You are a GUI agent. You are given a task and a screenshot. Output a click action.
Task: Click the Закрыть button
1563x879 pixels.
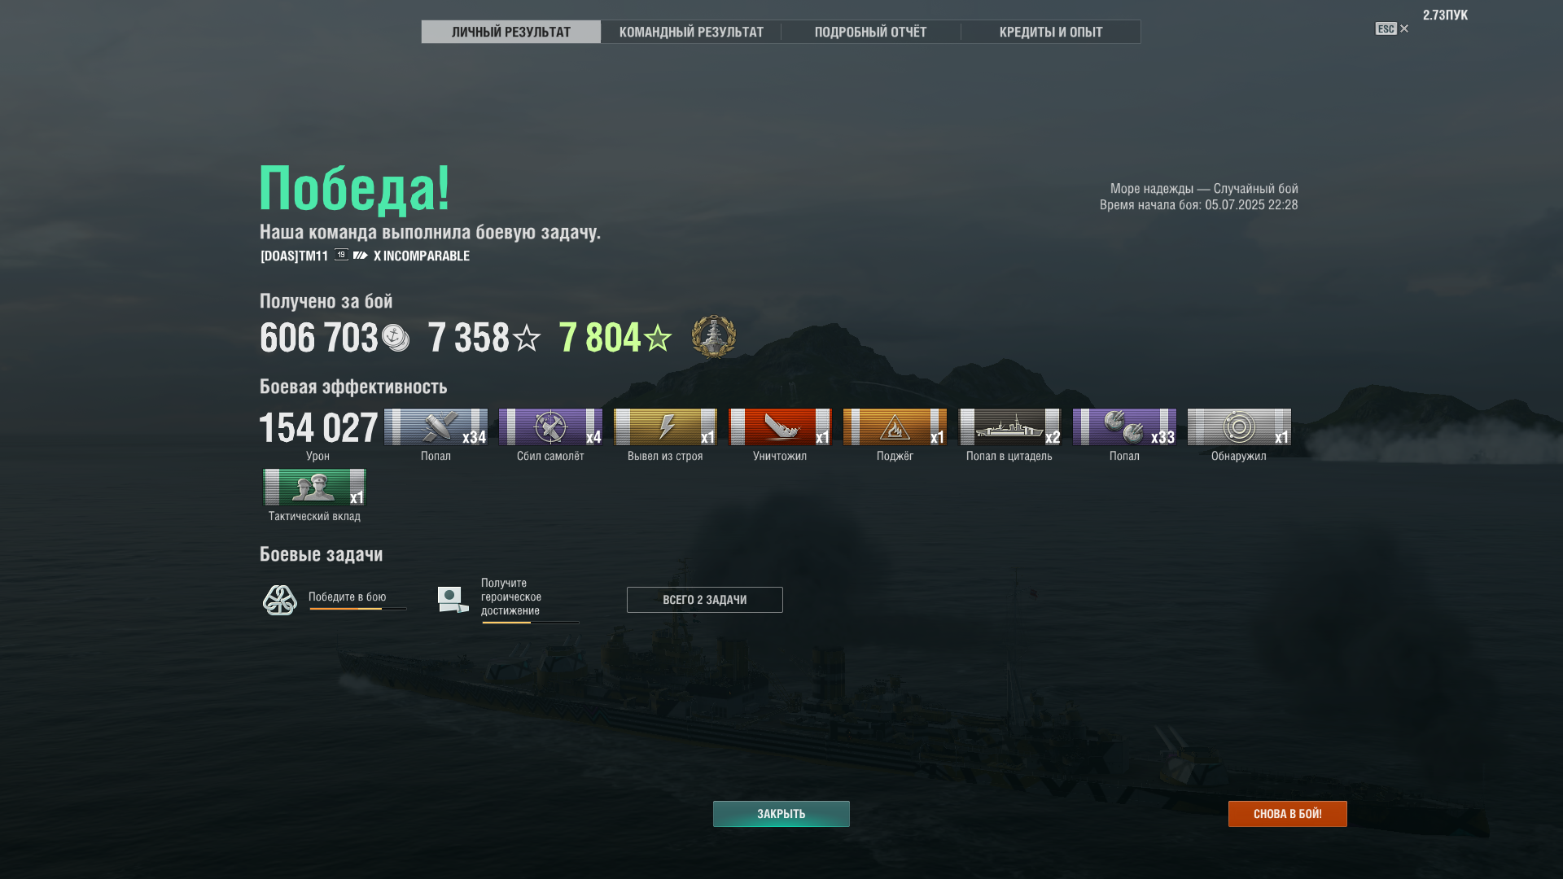781,814
